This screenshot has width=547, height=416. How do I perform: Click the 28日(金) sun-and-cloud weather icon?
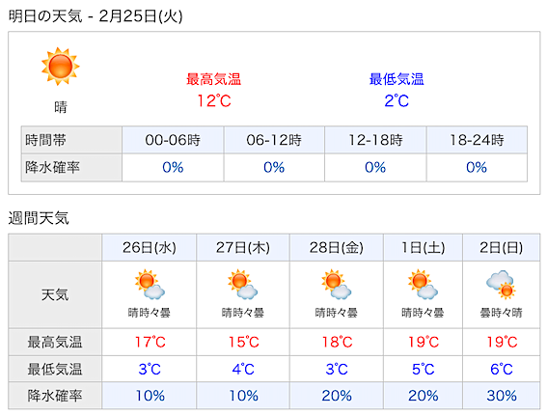pos(337,285)
